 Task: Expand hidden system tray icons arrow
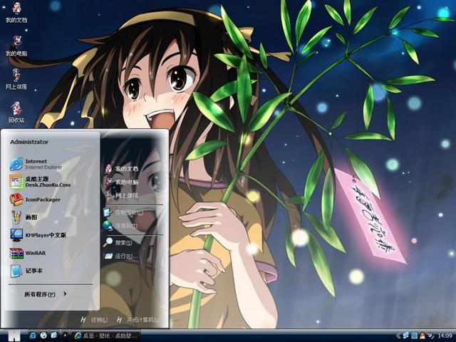(x=399, y=336)
